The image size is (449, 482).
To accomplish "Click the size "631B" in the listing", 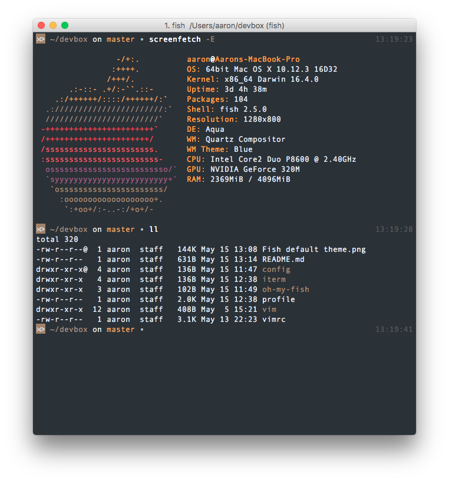I will coord(187,260).
